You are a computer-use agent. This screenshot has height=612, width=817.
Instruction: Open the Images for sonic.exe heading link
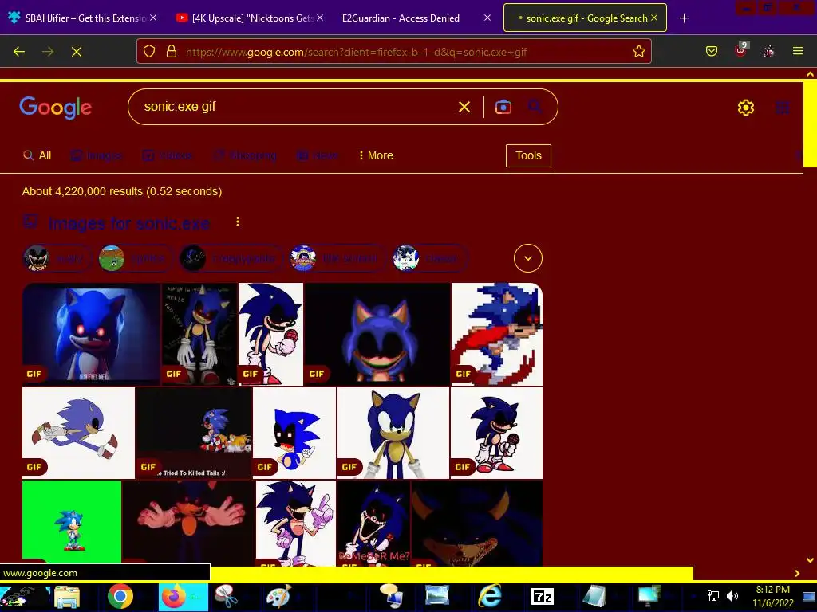coord(129,223)
